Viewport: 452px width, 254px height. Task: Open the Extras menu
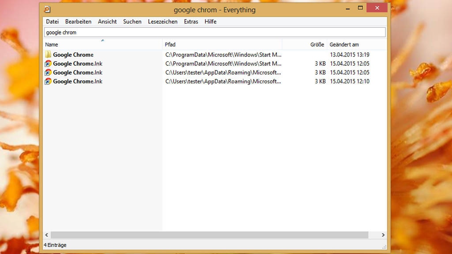coord(191,22)
